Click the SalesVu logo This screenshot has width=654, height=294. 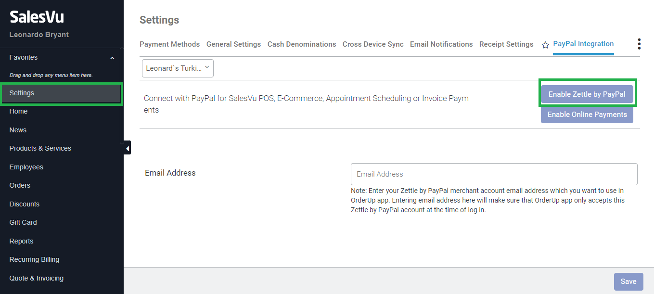[37, 17]
